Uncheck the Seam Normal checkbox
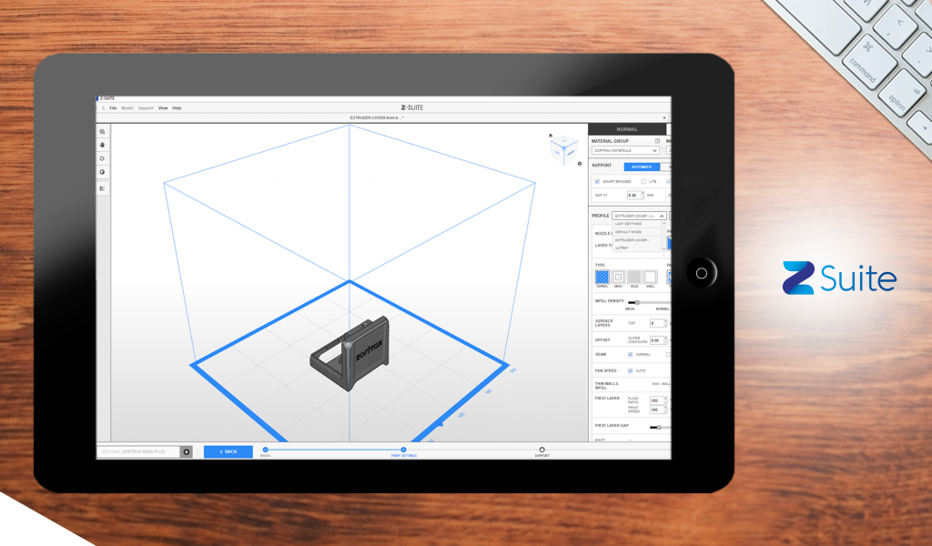Screen dimensions: 932x546 631,354
